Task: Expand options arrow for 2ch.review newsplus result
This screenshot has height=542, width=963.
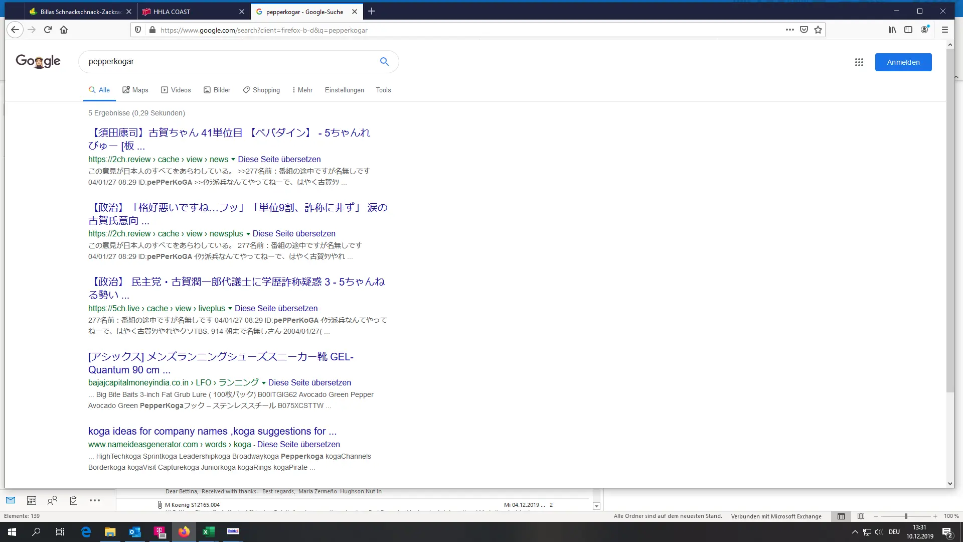Action: coord(248,234)
